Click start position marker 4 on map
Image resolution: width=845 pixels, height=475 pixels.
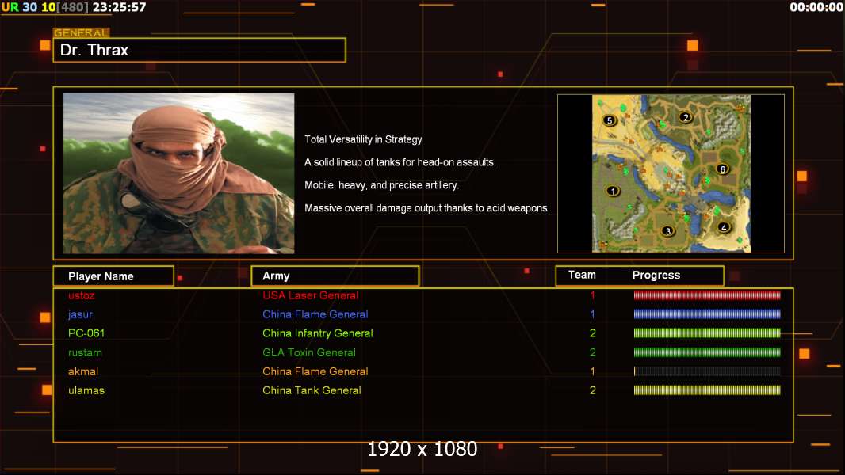coord(724,227)
